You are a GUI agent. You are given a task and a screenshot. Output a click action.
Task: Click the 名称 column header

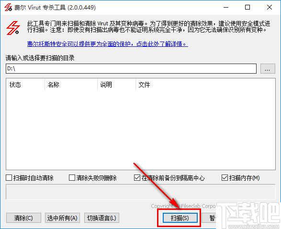(x=71, y=85)
